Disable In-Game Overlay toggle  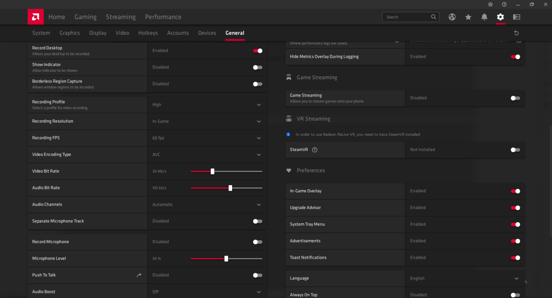pos(516,191)
